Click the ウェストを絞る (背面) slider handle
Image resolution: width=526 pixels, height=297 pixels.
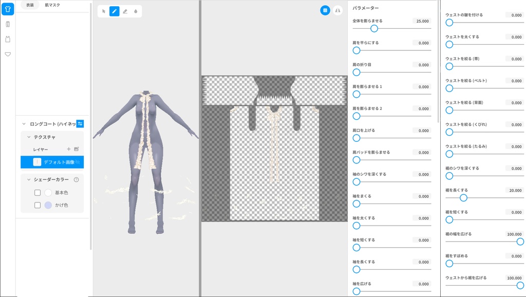pos(449,110)
